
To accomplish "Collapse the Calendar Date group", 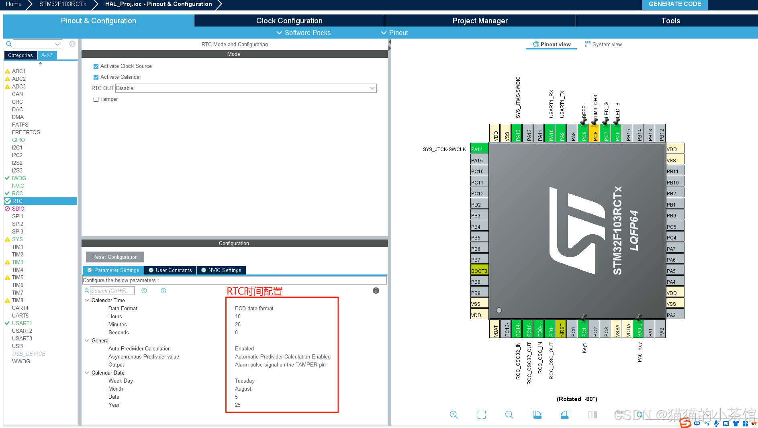I will pos(87,373).
